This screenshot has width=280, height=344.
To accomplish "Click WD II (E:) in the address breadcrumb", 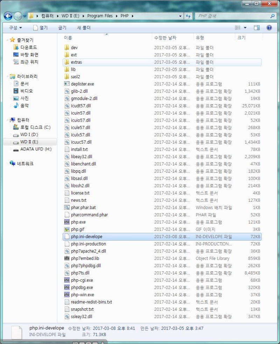I will [70, 16].
